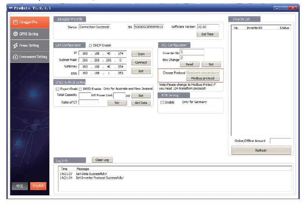Open the EzLogger Pro sidebar tab
This screenshot has height=210, width=305.
tap(30, 22)
